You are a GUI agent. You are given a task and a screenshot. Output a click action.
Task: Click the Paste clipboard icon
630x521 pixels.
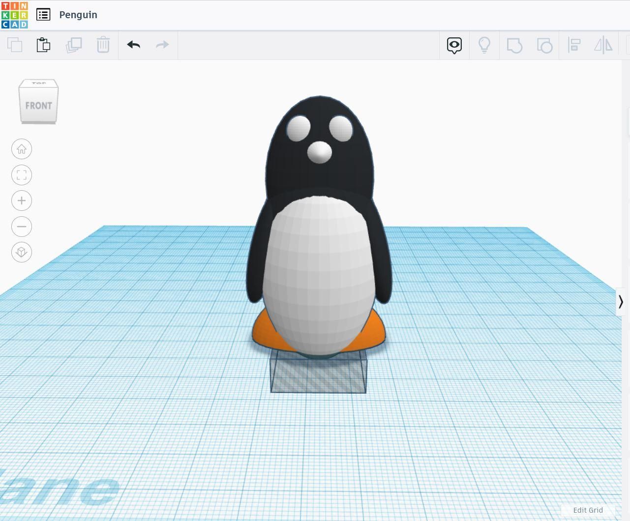tap(43, 45)
